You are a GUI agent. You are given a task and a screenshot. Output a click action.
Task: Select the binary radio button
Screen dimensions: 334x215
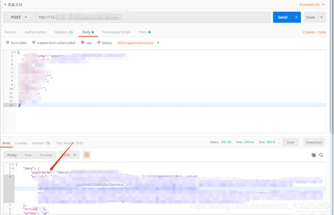point(99,42)
